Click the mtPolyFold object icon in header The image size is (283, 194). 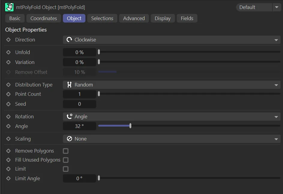pyautogui.click(x=9, y=7)
